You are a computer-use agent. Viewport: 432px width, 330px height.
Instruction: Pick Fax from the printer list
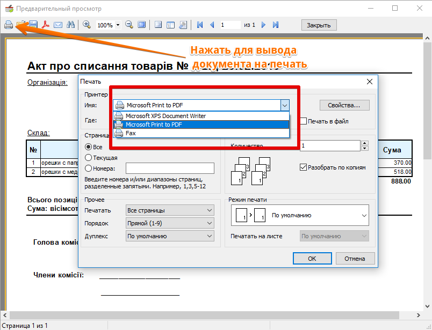[x=201, y=133]
